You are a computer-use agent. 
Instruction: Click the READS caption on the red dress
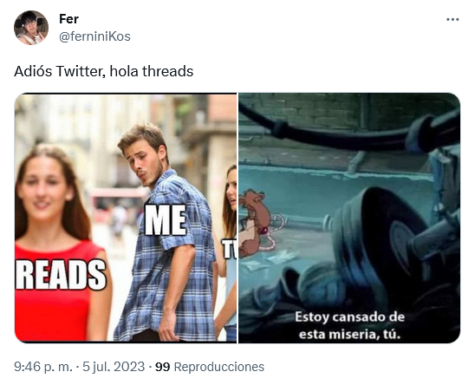tap(61, 275)
